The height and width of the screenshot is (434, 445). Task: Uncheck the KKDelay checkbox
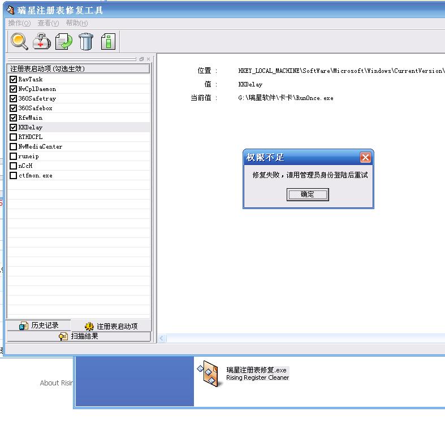(13, 127)
